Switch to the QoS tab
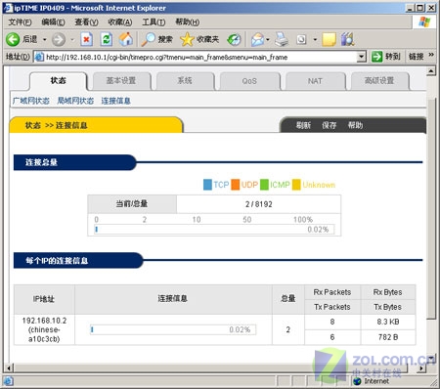The height and width of the screenshot is (389, 440). point(249,81)
